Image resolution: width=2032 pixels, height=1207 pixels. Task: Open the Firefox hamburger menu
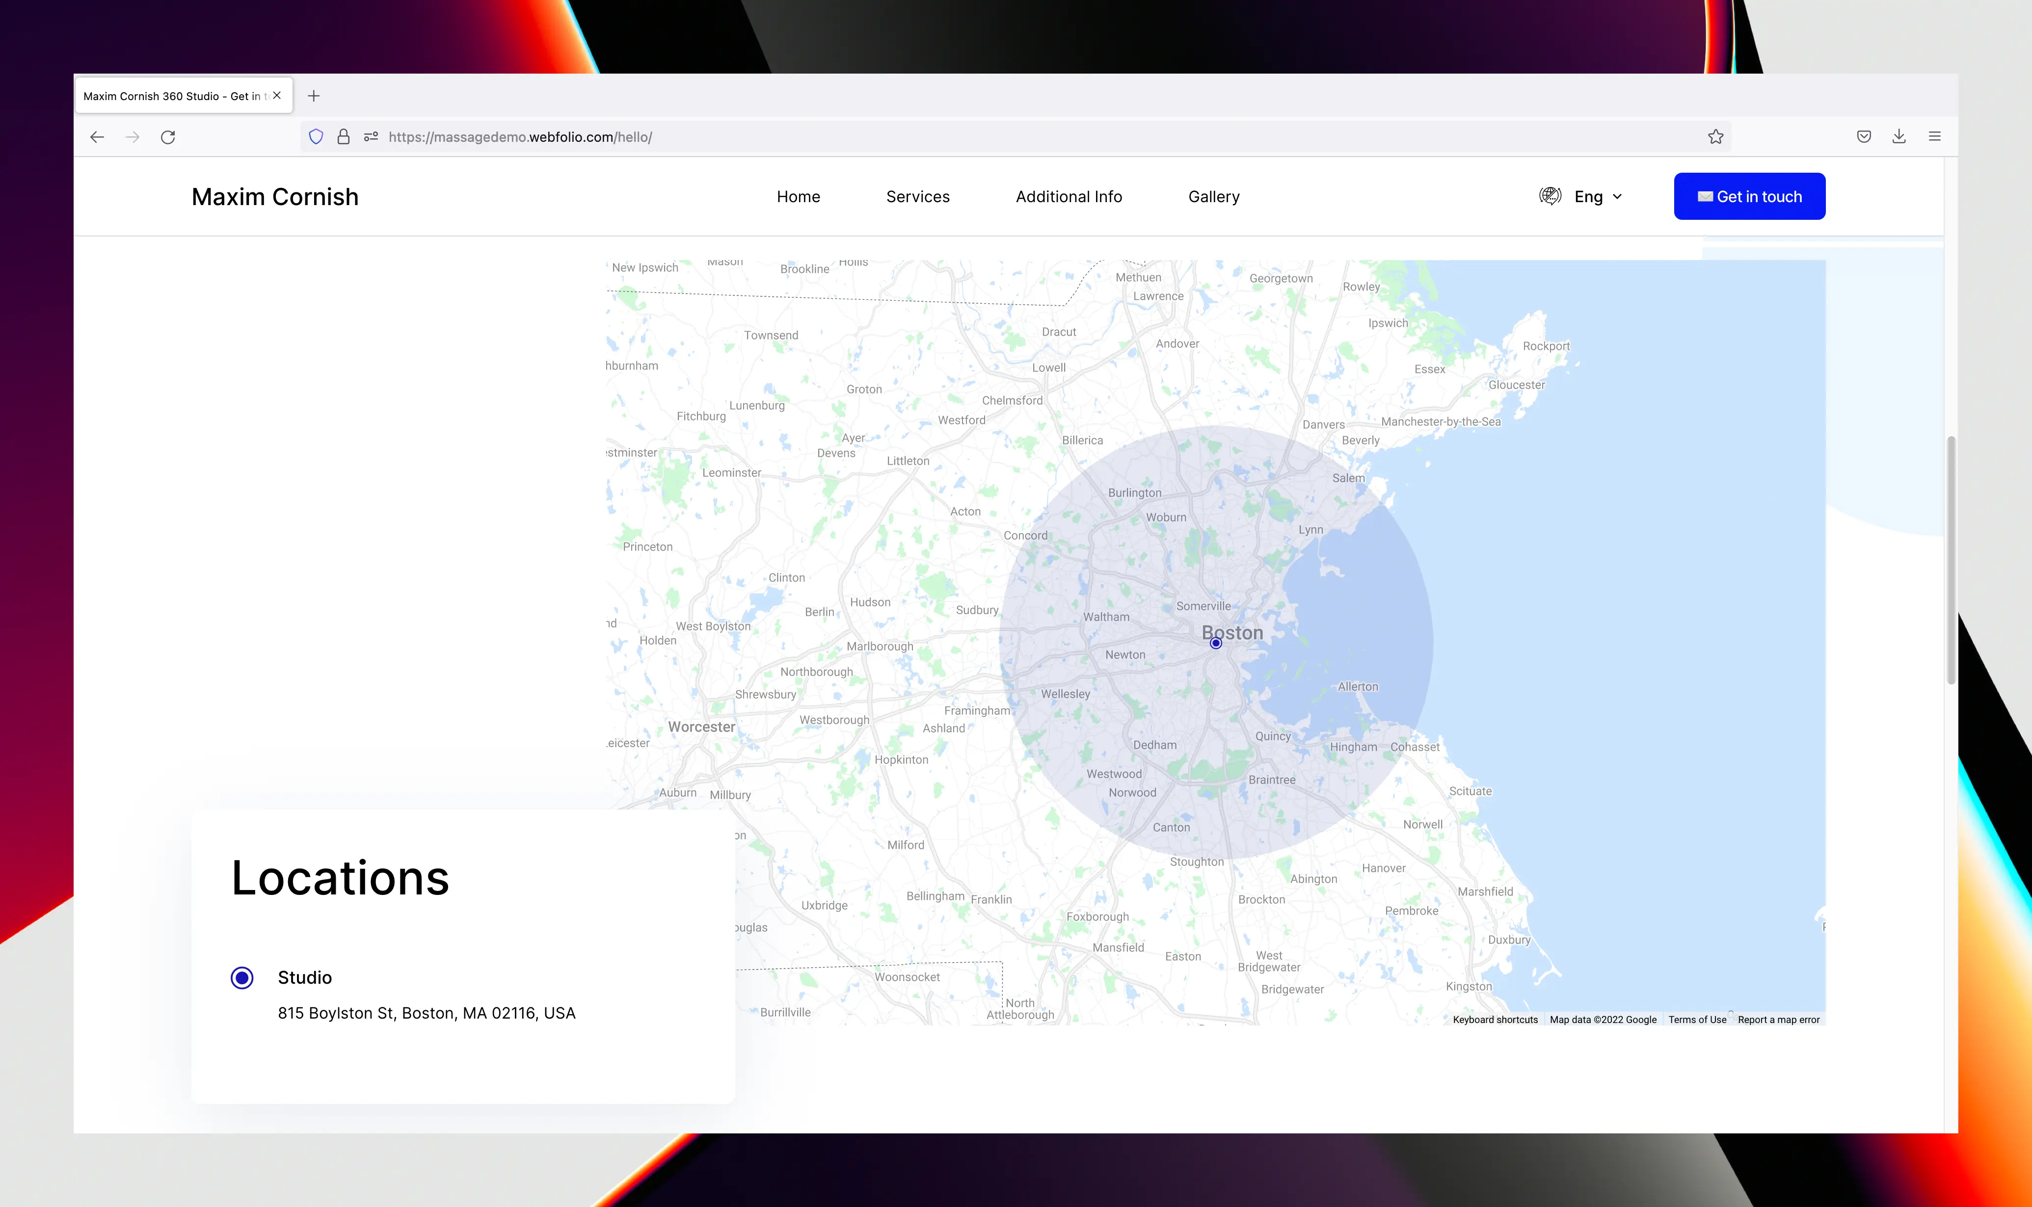1935,137
